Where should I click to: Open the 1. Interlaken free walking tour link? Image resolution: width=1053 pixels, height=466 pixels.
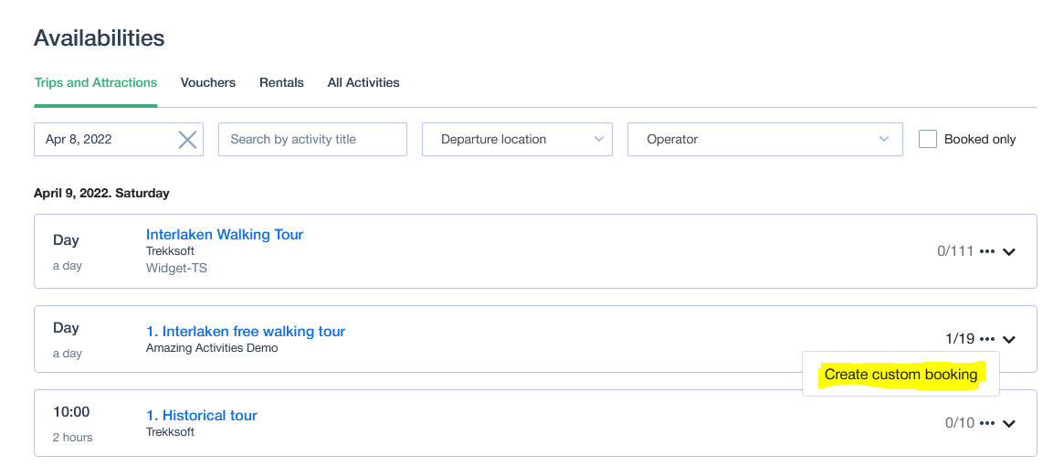[x=245, y=331]
